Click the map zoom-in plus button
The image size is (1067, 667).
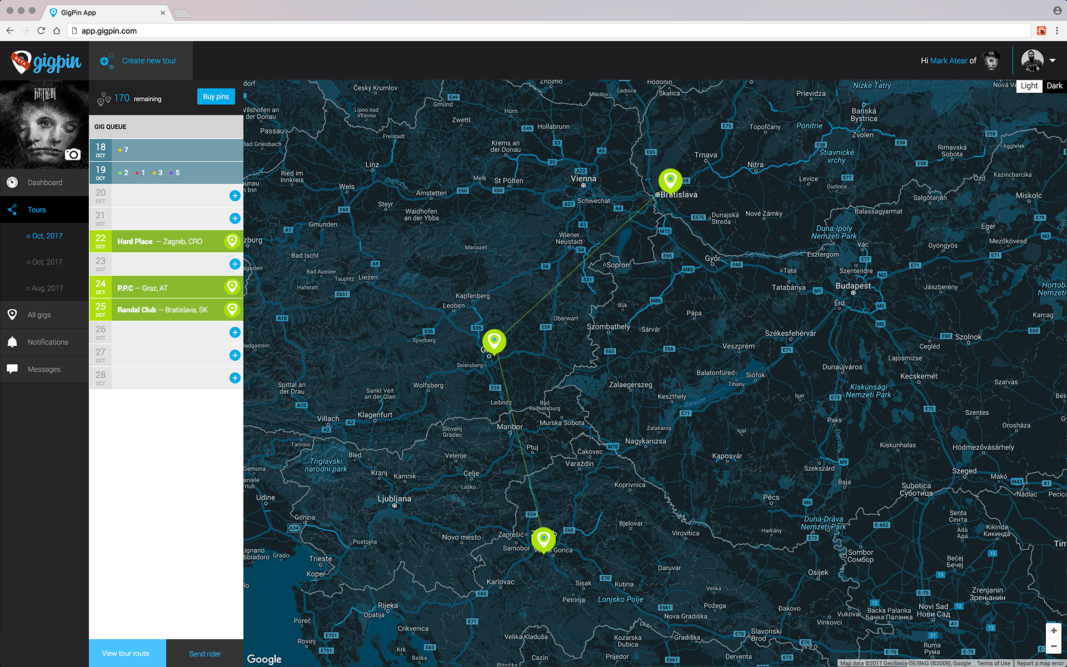[1053, 631]
